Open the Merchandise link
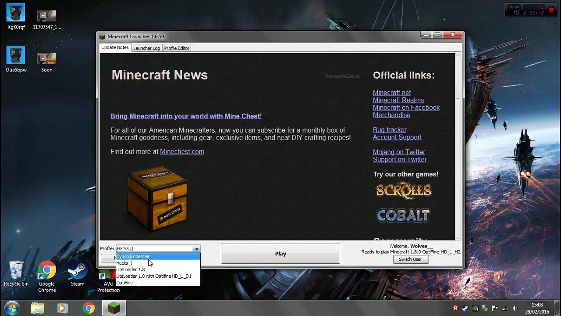This screenshot has height=316, width=561. click(x=392, y=115)
